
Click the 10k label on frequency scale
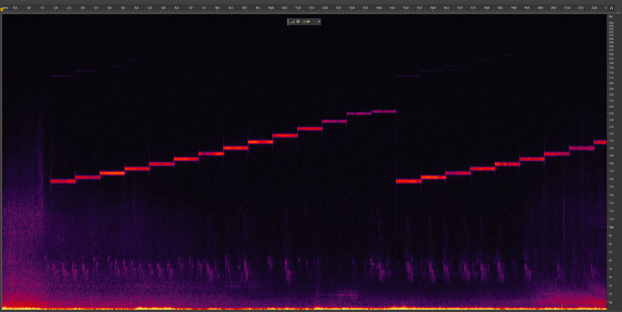611,227
